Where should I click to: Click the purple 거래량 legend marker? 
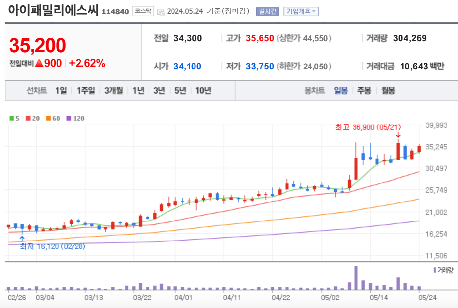coord(435,270)
